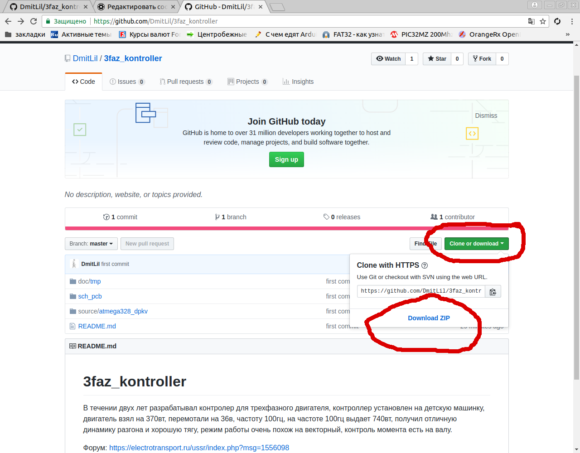Click the Chrome user profile icon
Viewport: 580px width, 453px height.
(x=535, y=5)
